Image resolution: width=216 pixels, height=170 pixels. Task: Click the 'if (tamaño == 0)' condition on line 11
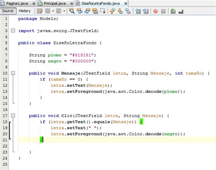coord(61,79)
